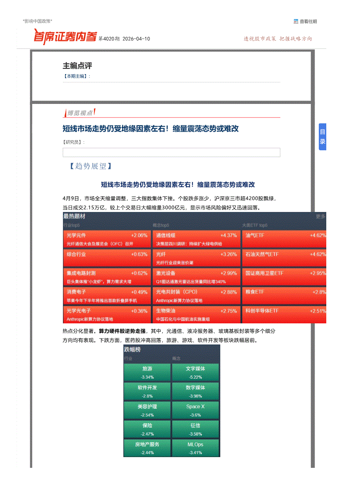Select the 行业top5 column header
The height and width of the screenshot is (484, 342).
point(71,225)
